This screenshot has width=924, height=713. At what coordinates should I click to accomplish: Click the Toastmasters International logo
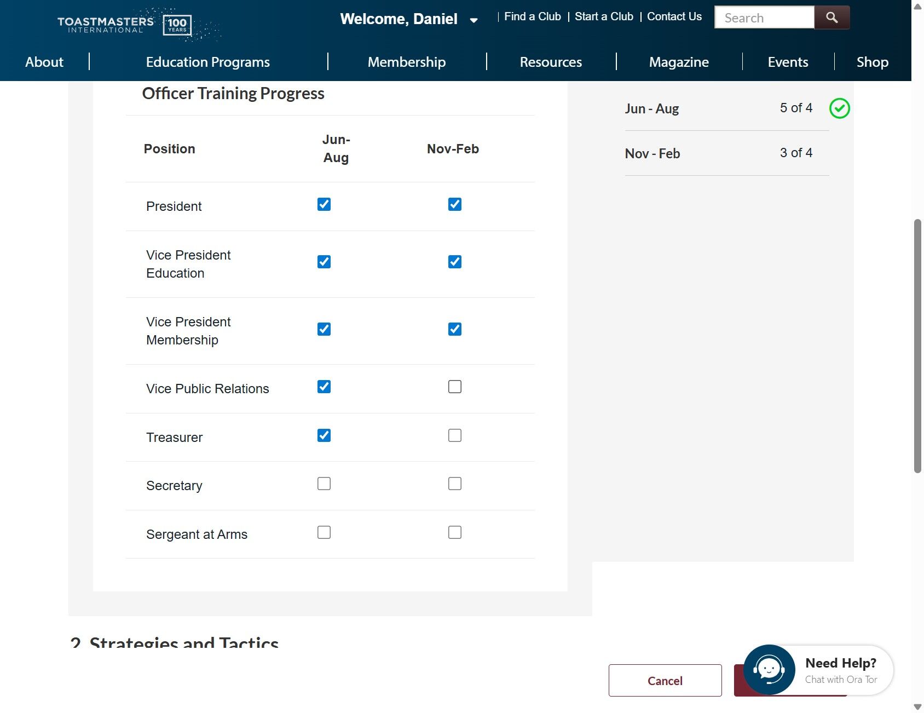click(107, 23)
